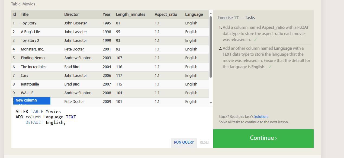Click the green checkmark beside task 2
The image size is (344, 158).
[x=269, y=67]
